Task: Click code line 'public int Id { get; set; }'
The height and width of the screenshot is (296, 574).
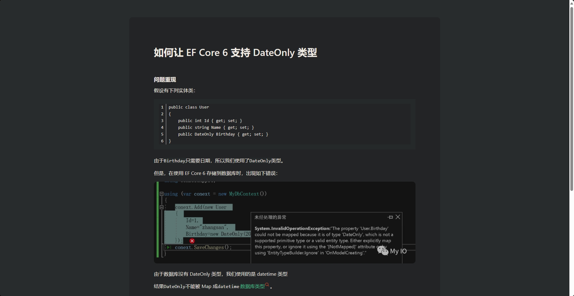Action: pos(210,121)
